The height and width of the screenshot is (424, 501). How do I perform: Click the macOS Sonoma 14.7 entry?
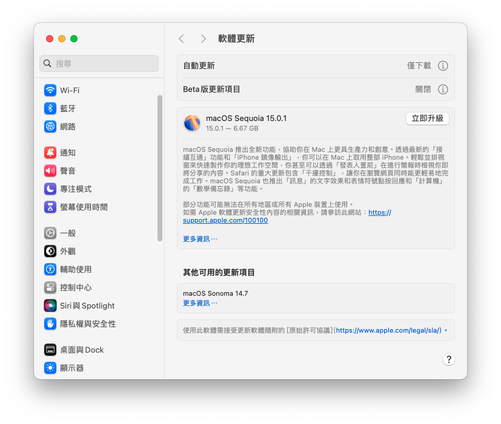tap(215, 293)
